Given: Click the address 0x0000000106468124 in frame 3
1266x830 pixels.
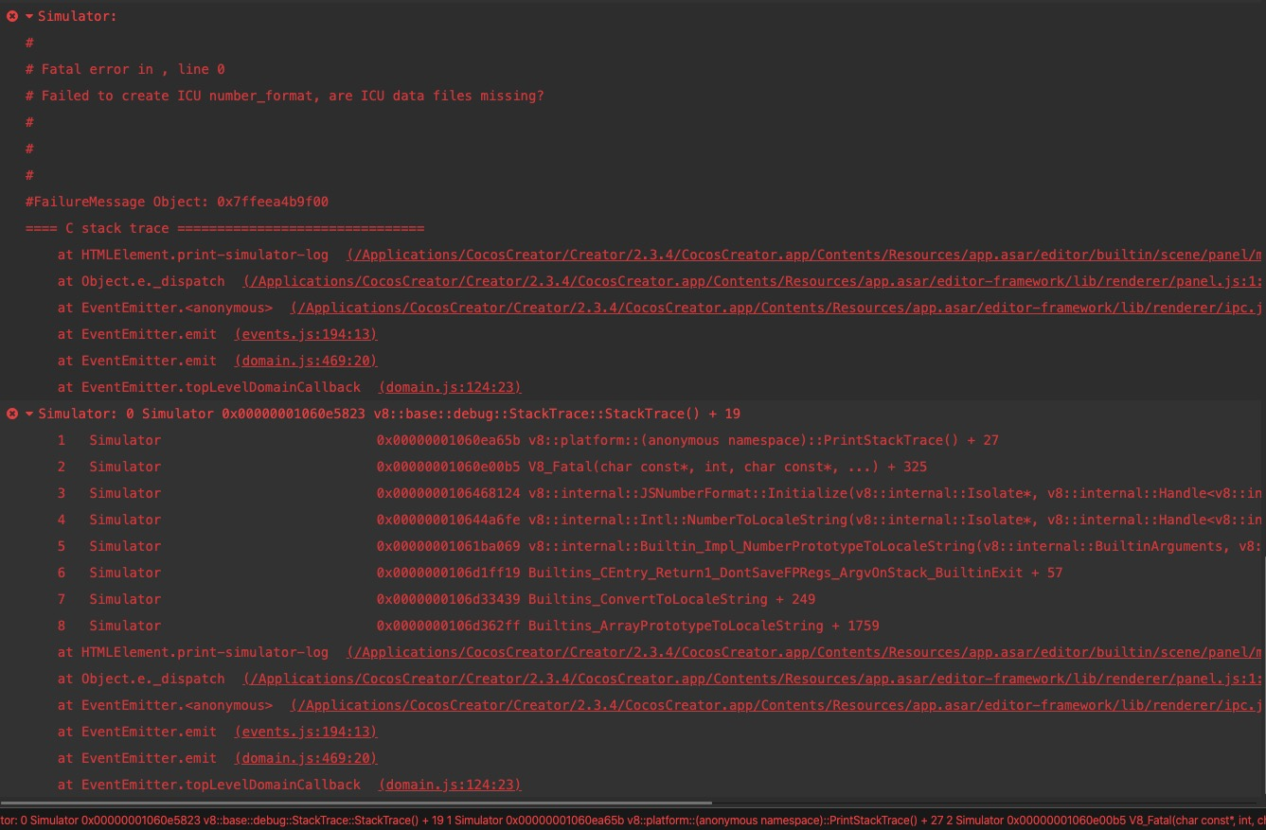Looking at the screenshot, I should [449, 493].
